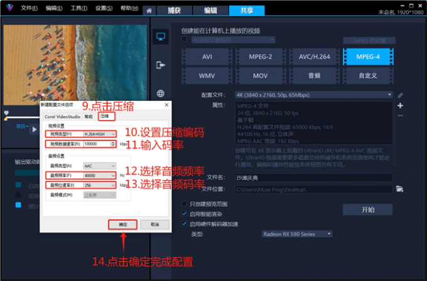Click the 文件位置 path field
The image size is (427, 281).
tap(314, 189)
